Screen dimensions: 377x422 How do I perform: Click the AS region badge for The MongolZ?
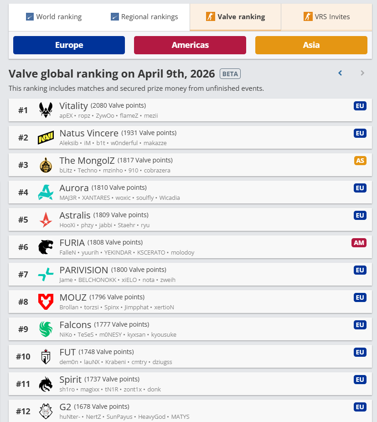(360, 161)
